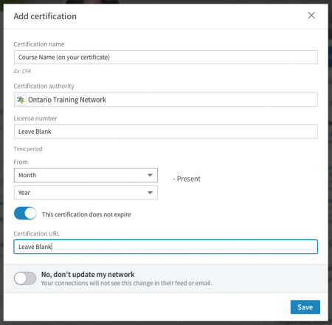
Task: Click 'No, don't update my network' heading
Action: [88, 274]
